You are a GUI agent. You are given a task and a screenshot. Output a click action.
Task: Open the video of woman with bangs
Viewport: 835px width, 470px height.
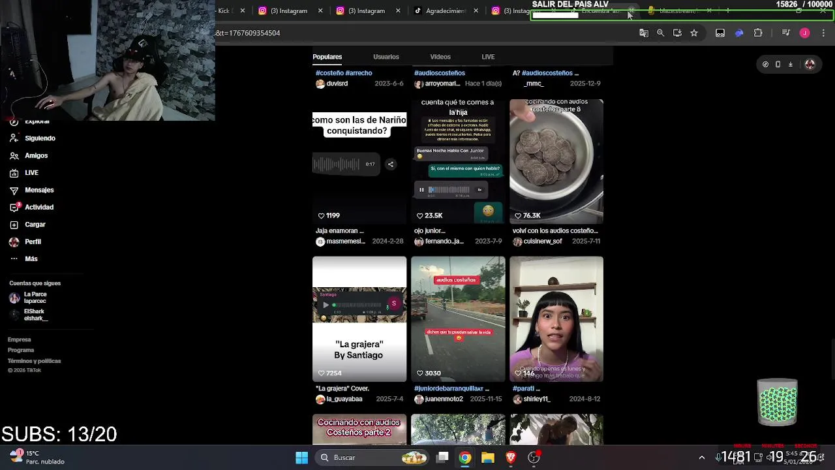pos(556,319)
